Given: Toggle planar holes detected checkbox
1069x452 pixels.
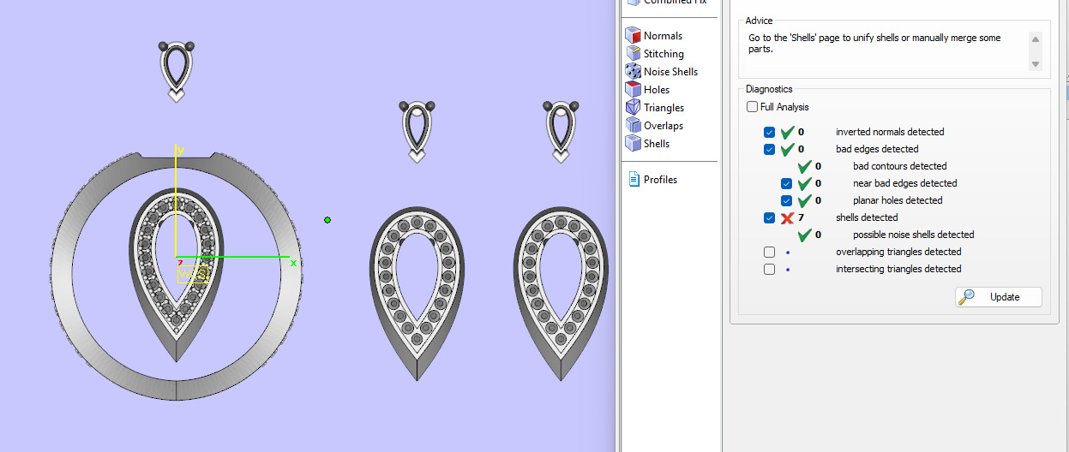Looking at the screenshot, I should (x=786, y=201).
